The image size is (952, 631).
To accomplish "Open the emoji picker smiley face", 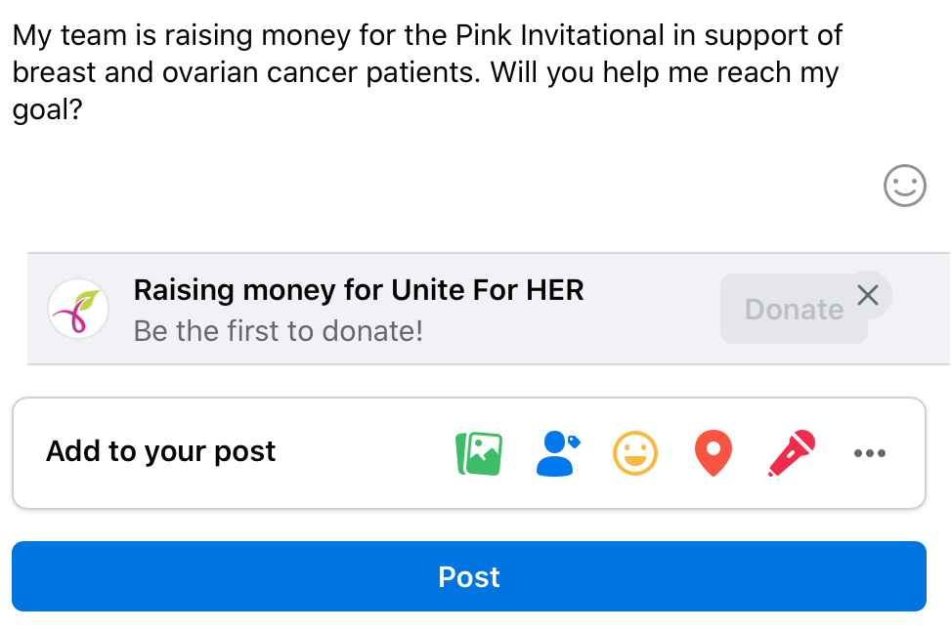I will pyautogui.click(x=905, y=186).
